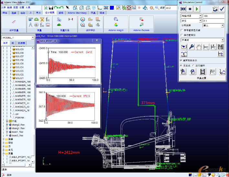The image size is (229, 177).
Task: Open the 编辑 edit menu
Action: (x=9, y=7)
